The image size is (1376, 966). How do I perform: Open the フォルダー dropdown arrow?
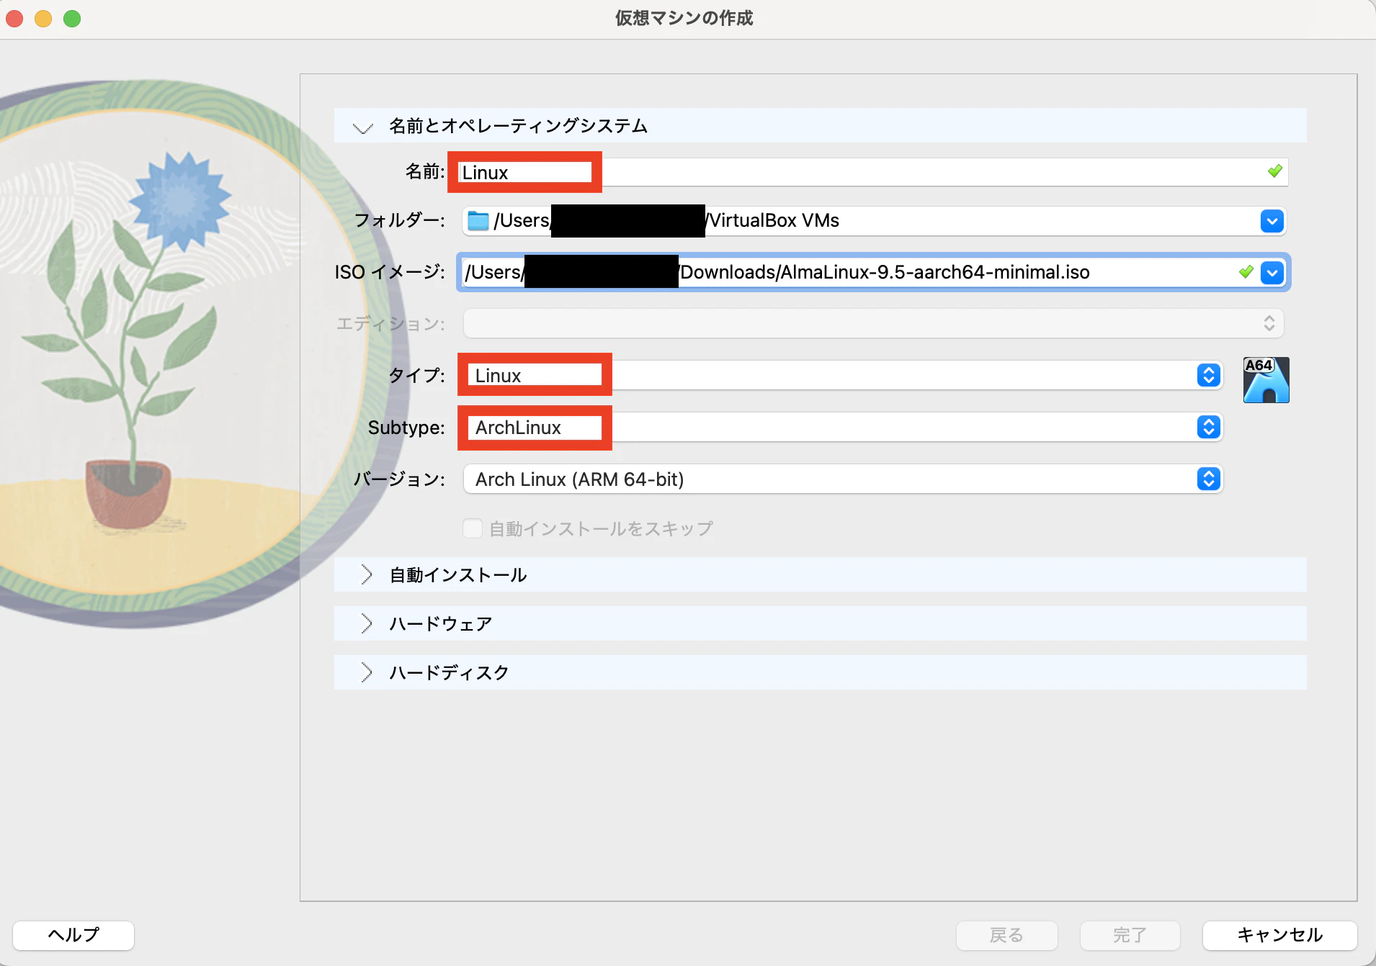(x=1272, y=221)
